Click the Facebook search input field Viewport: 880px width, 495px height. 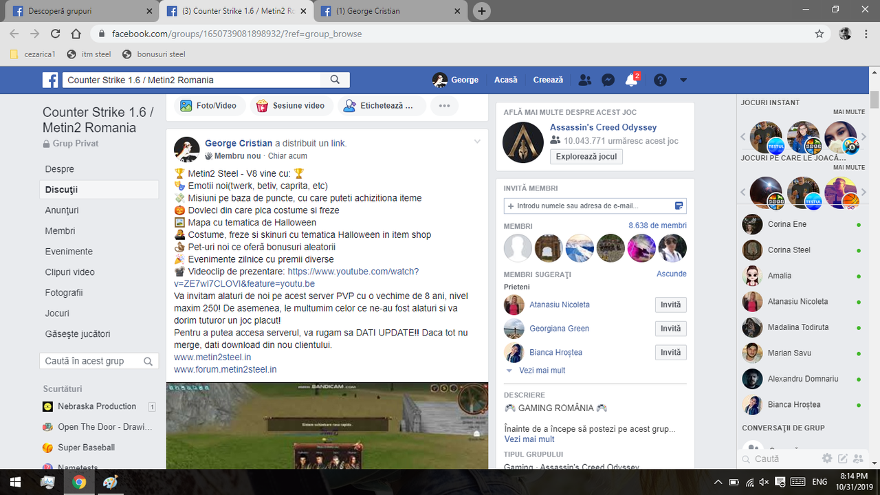pos(192,80)
